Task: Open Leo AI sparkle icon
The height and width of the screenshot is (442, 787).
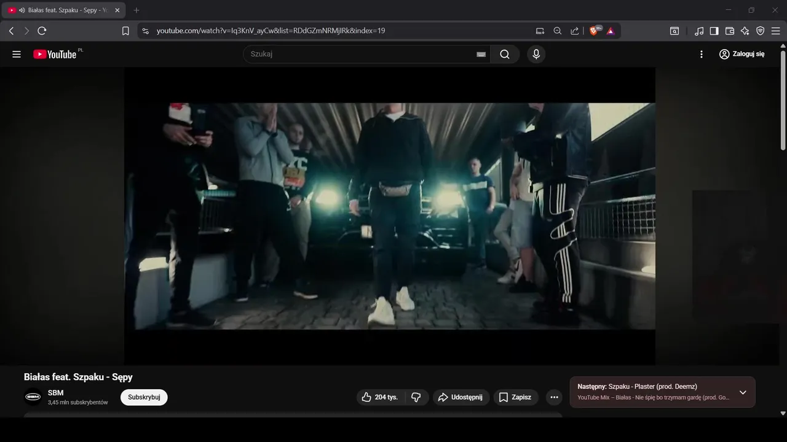Action: point(745,31)
